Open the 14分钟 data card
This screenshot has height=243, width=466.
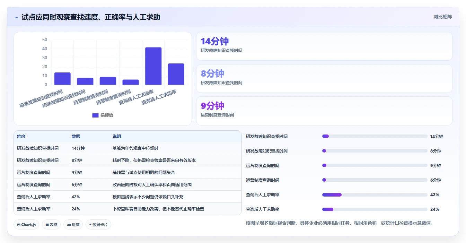(x=324, y=46)
